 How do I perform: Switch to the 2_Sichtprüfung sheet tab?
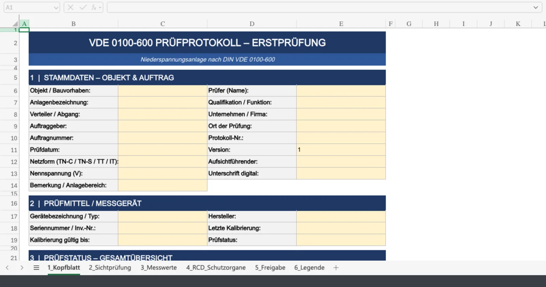[x=110, y=268]
